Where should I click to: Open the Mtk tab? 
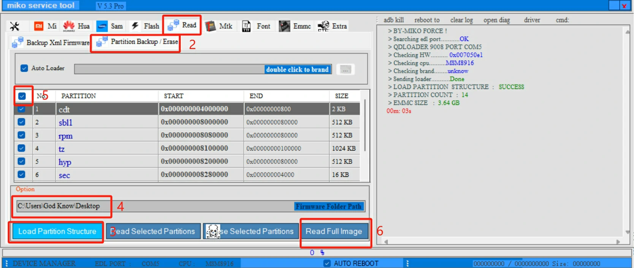click(219, 26)
